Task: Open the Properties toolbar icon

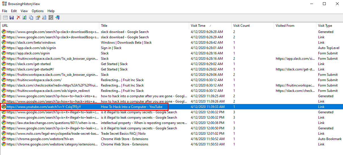Action: coord(38,18)
